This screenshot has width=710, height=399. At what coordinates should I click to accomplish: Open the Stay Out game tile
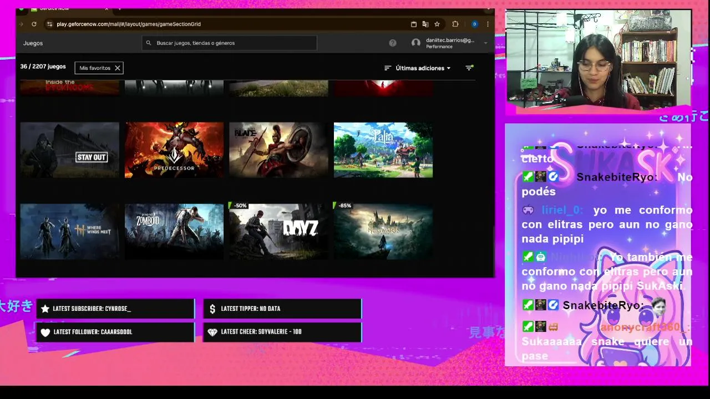tap(69, 150)
